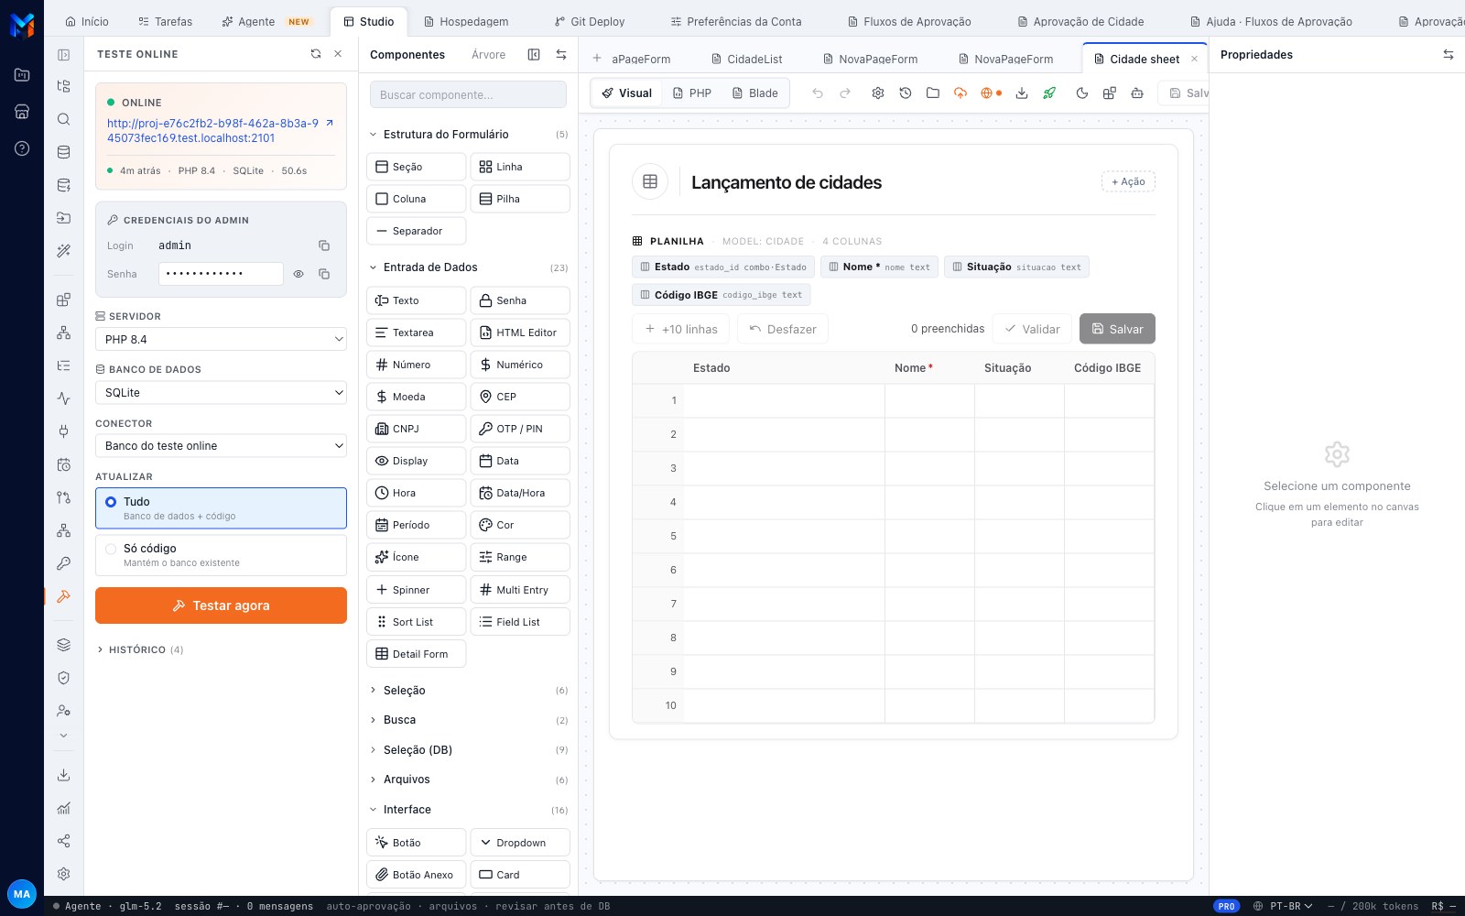Switch to the CidadeList tab
Image resolution: width=1465 pixels, height=916 pixels.
747,60
